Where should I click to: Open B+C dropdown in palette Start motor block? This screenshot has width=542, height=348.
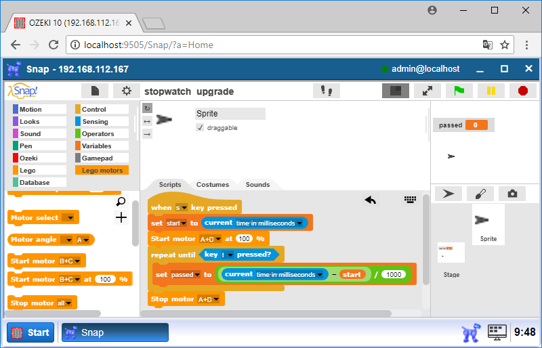(x=70, y=261)
